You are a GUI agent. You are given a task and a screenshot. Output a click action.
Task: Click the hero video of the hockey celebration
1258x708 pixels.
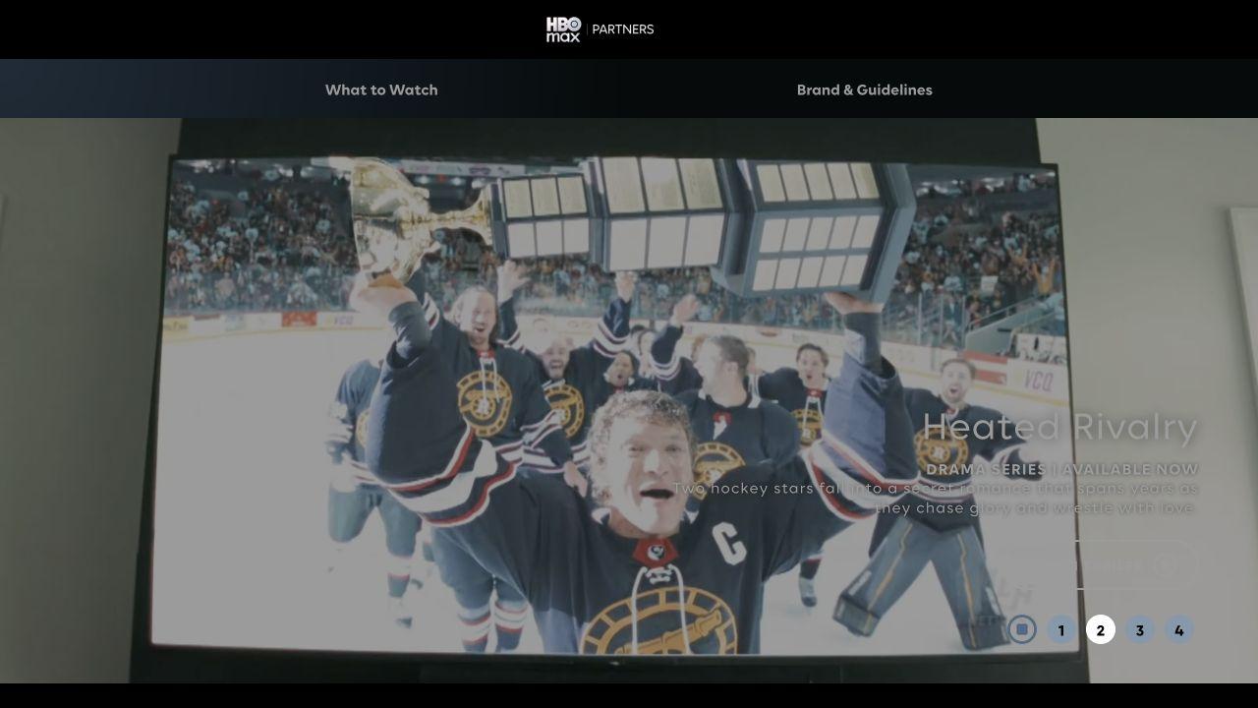(629, 400)
